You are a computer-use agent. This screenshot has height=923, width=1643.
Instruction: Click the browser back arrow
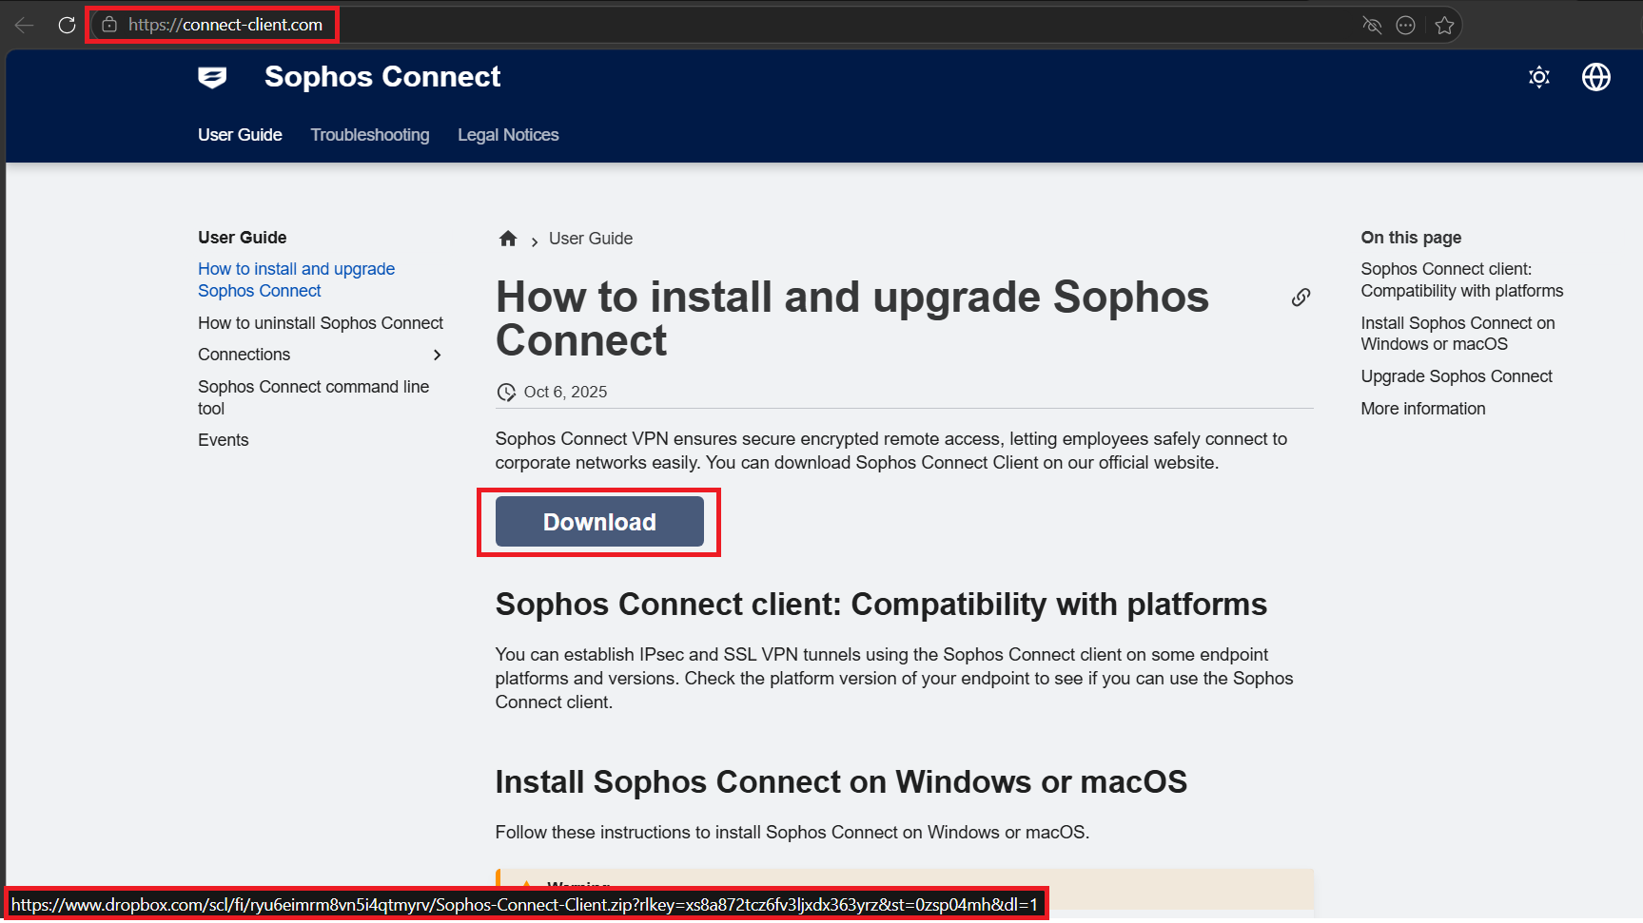pyautogui.click(x=25, y=25)
